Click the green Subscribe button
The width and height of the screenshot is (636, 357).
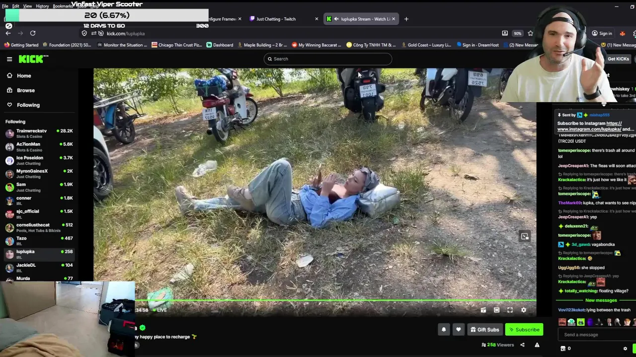(524, 330)
